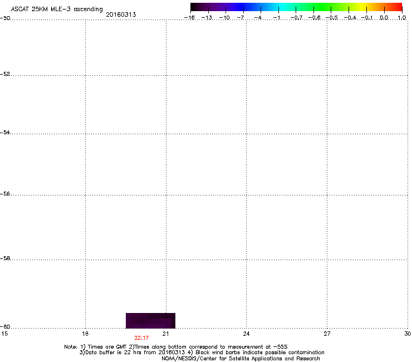The image size is (412, 362).
Task: Click the rainbow color bar legend
Action: pyautogui.click(x=296, y=7)
